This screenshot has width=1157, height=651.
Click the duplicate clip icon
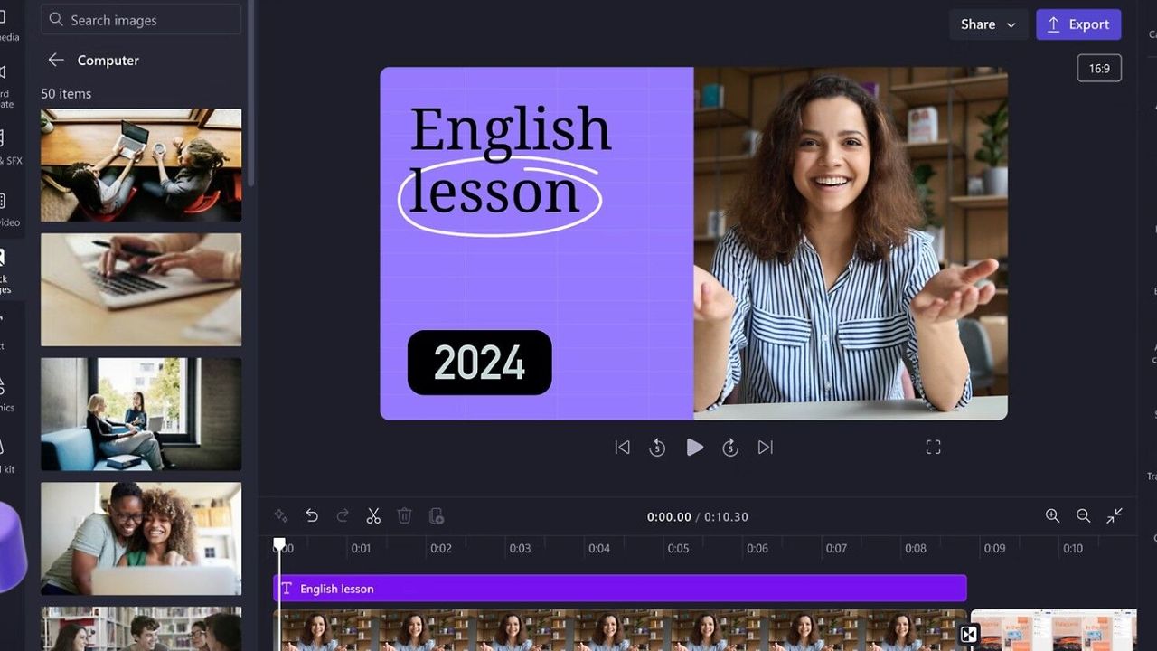437,516
